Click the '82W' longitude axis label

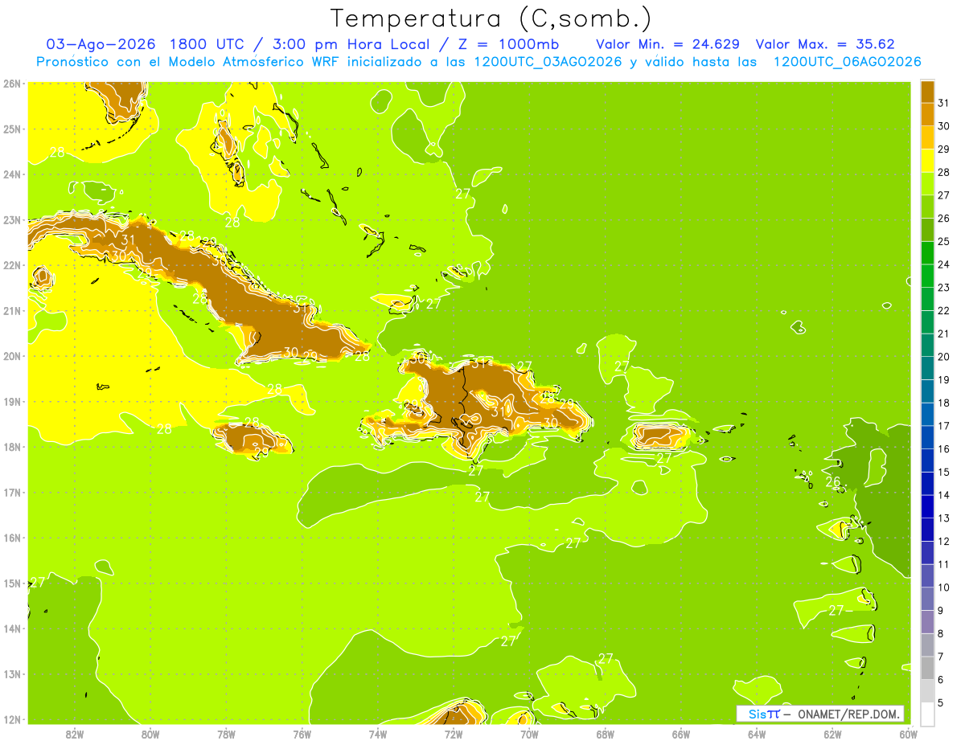[x=75, y=734]
